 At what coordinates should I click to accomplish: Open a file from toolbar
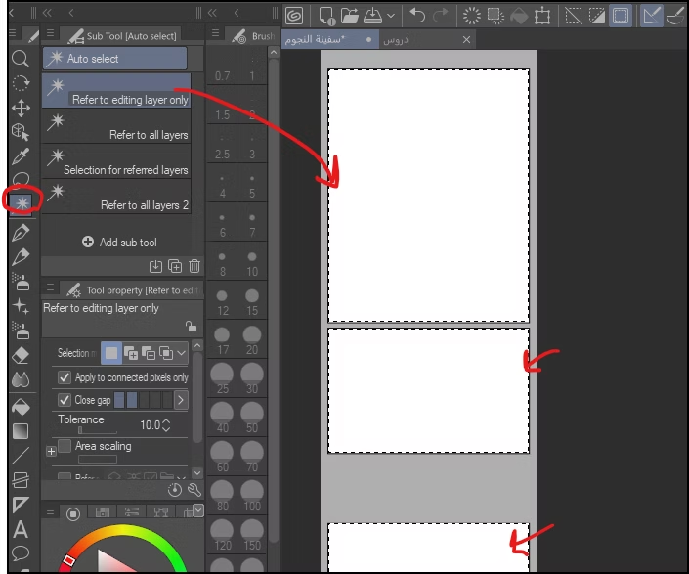pos(349,17)
